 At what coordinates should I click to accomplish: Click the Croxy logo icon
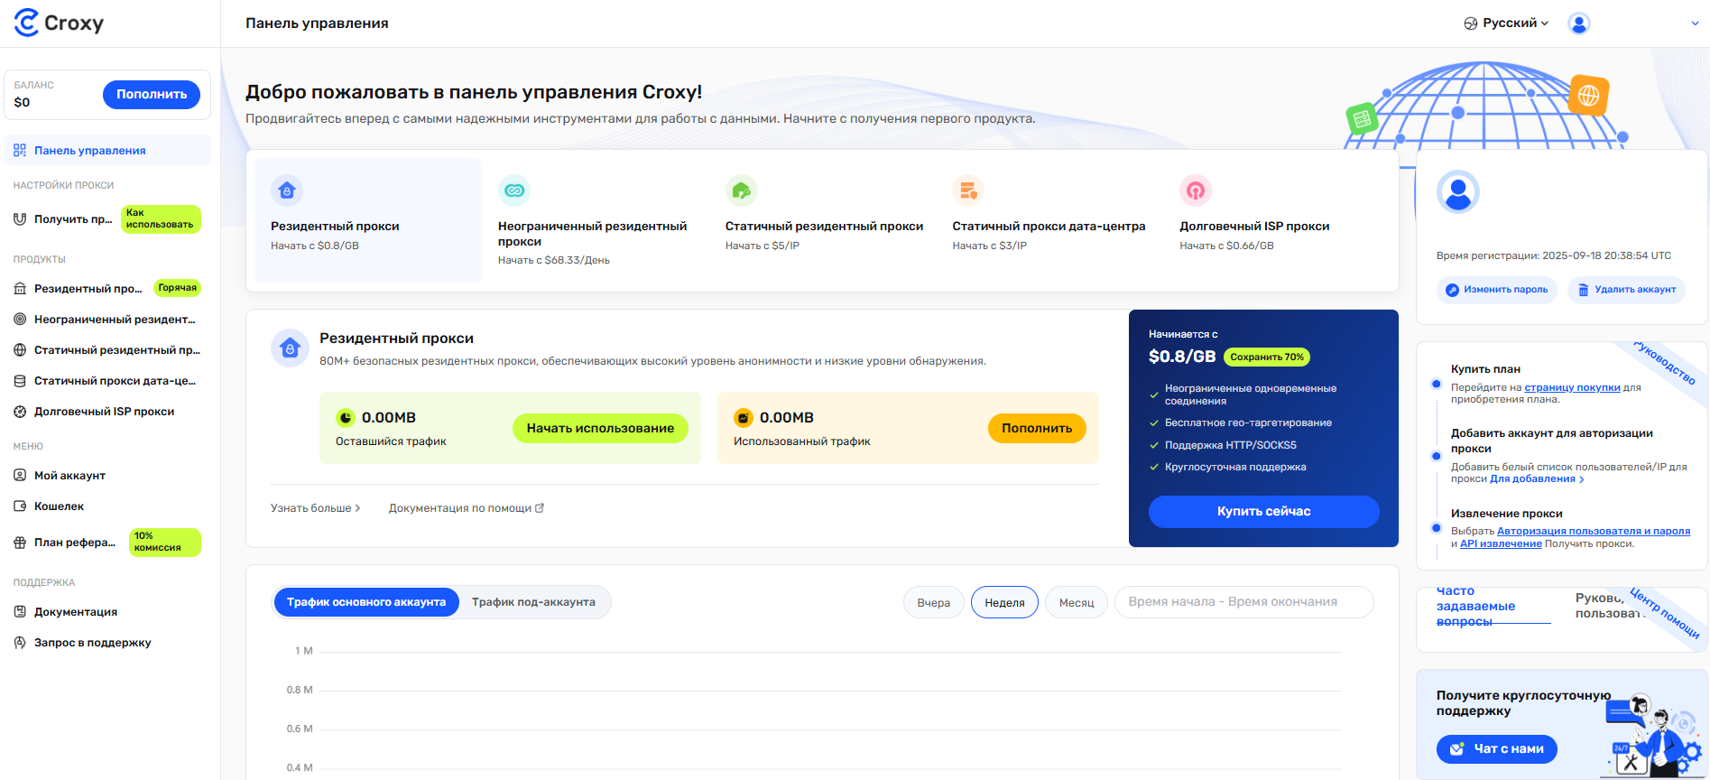click(x=27, y=23)
